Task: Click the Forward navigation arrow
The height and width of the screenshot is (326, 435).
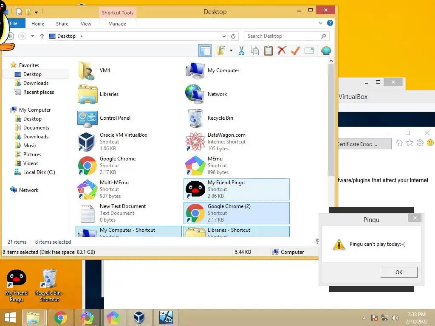Action: point(22,36)
